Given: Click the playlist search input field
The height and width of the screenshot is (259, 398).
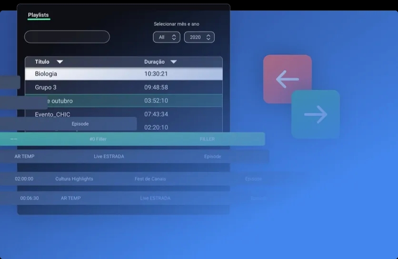Looking at the screenshot, I should [67, 37].
